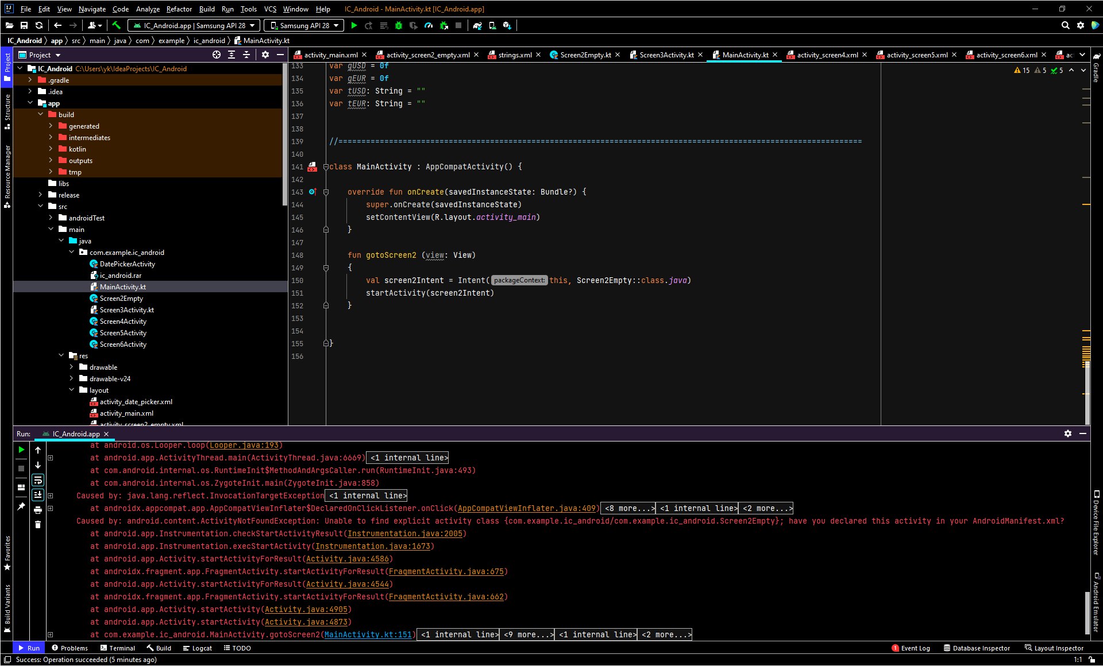
Task: Select Screen2Empty in the project tree
Action: click(121, 298)
